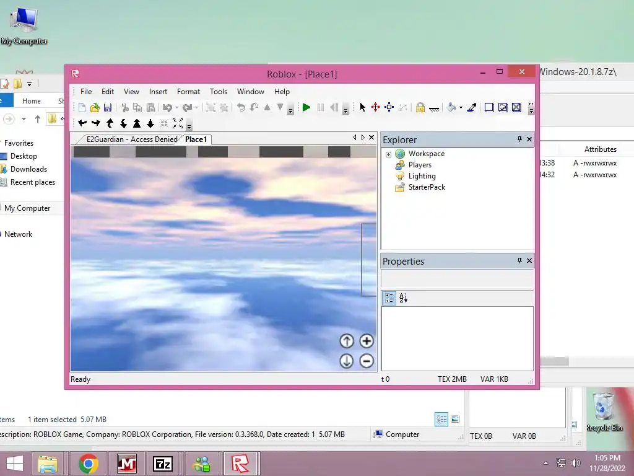The width and height of the screenshot is (634, 476).
Task: Switch Properties to categorized view
Action: pos(389,298)
